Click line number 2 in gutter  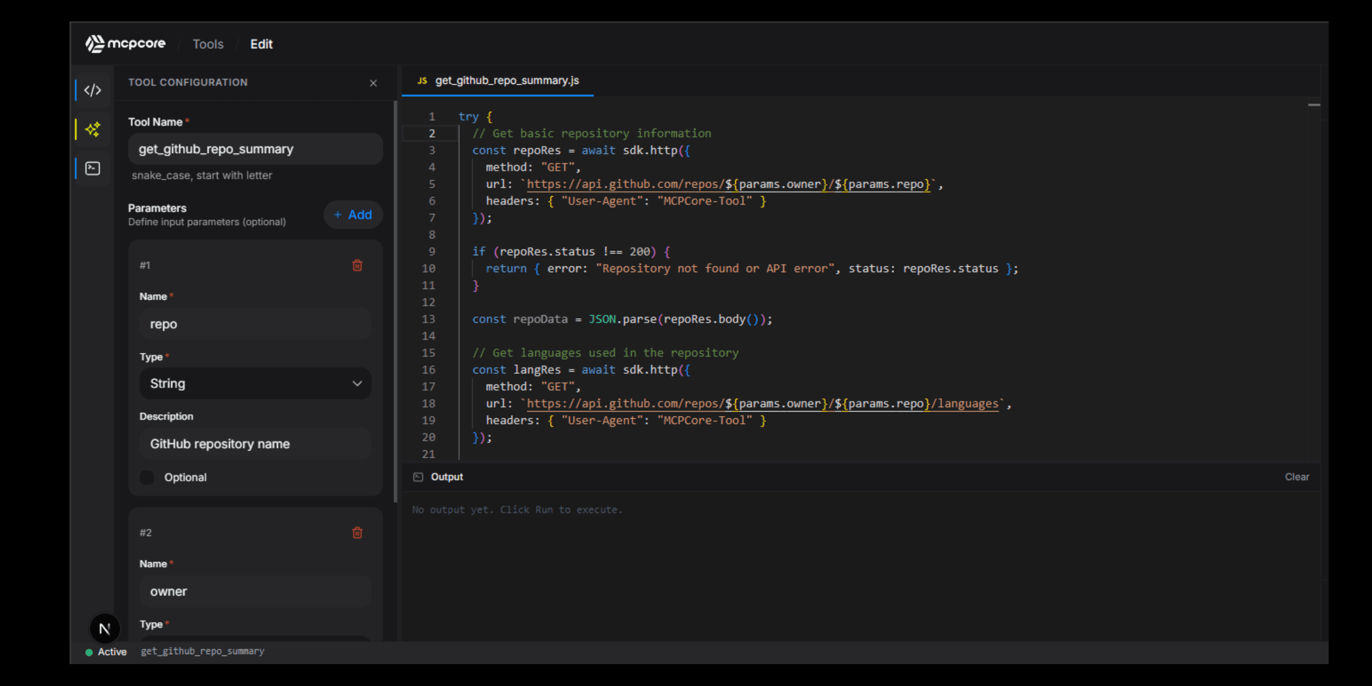pos(432,133)
